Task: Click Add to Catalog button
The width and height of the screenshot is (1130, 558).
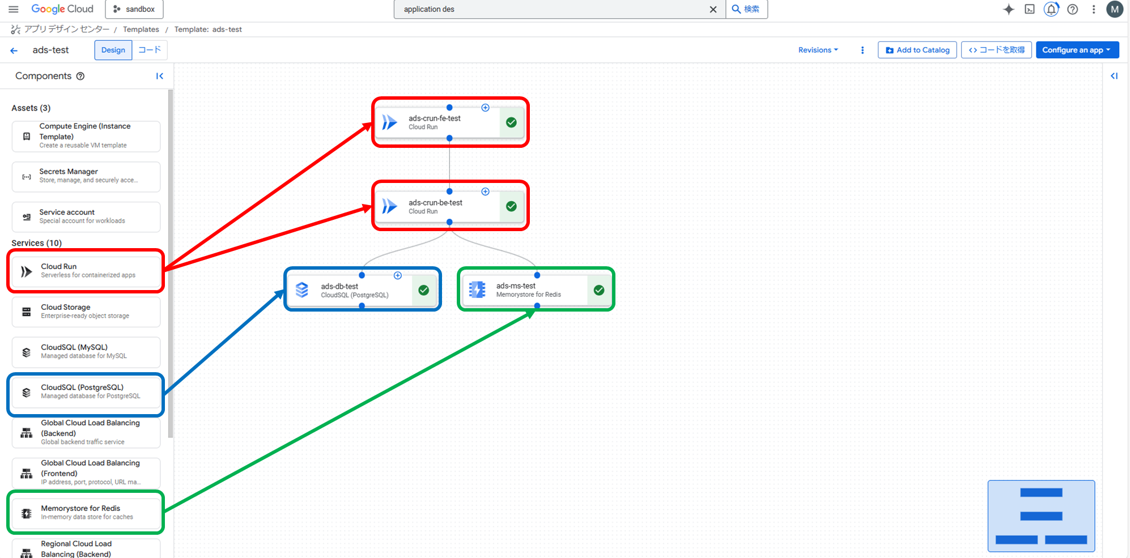Action: click(917, 50)
